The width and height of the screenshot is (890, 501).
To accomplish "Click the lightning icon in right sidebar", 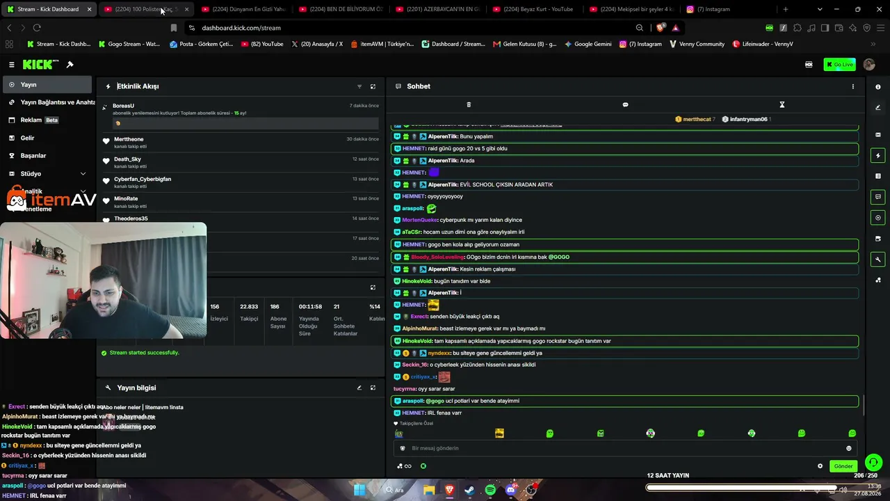I will (878, 155).
